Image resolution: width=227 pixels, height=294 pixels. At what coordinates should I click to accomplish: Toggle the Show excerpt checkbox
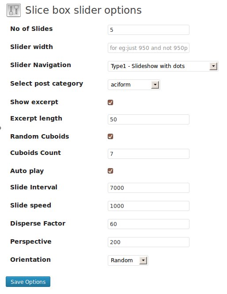[110, 102]
